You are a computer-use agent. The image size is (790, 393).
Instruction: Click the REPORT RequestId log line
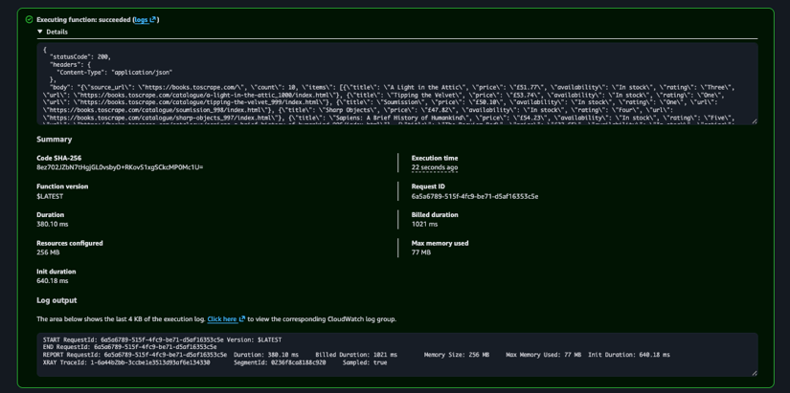(357, 355)
